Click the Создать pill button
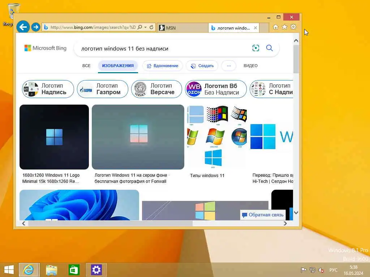 click(x=202, y=66)
